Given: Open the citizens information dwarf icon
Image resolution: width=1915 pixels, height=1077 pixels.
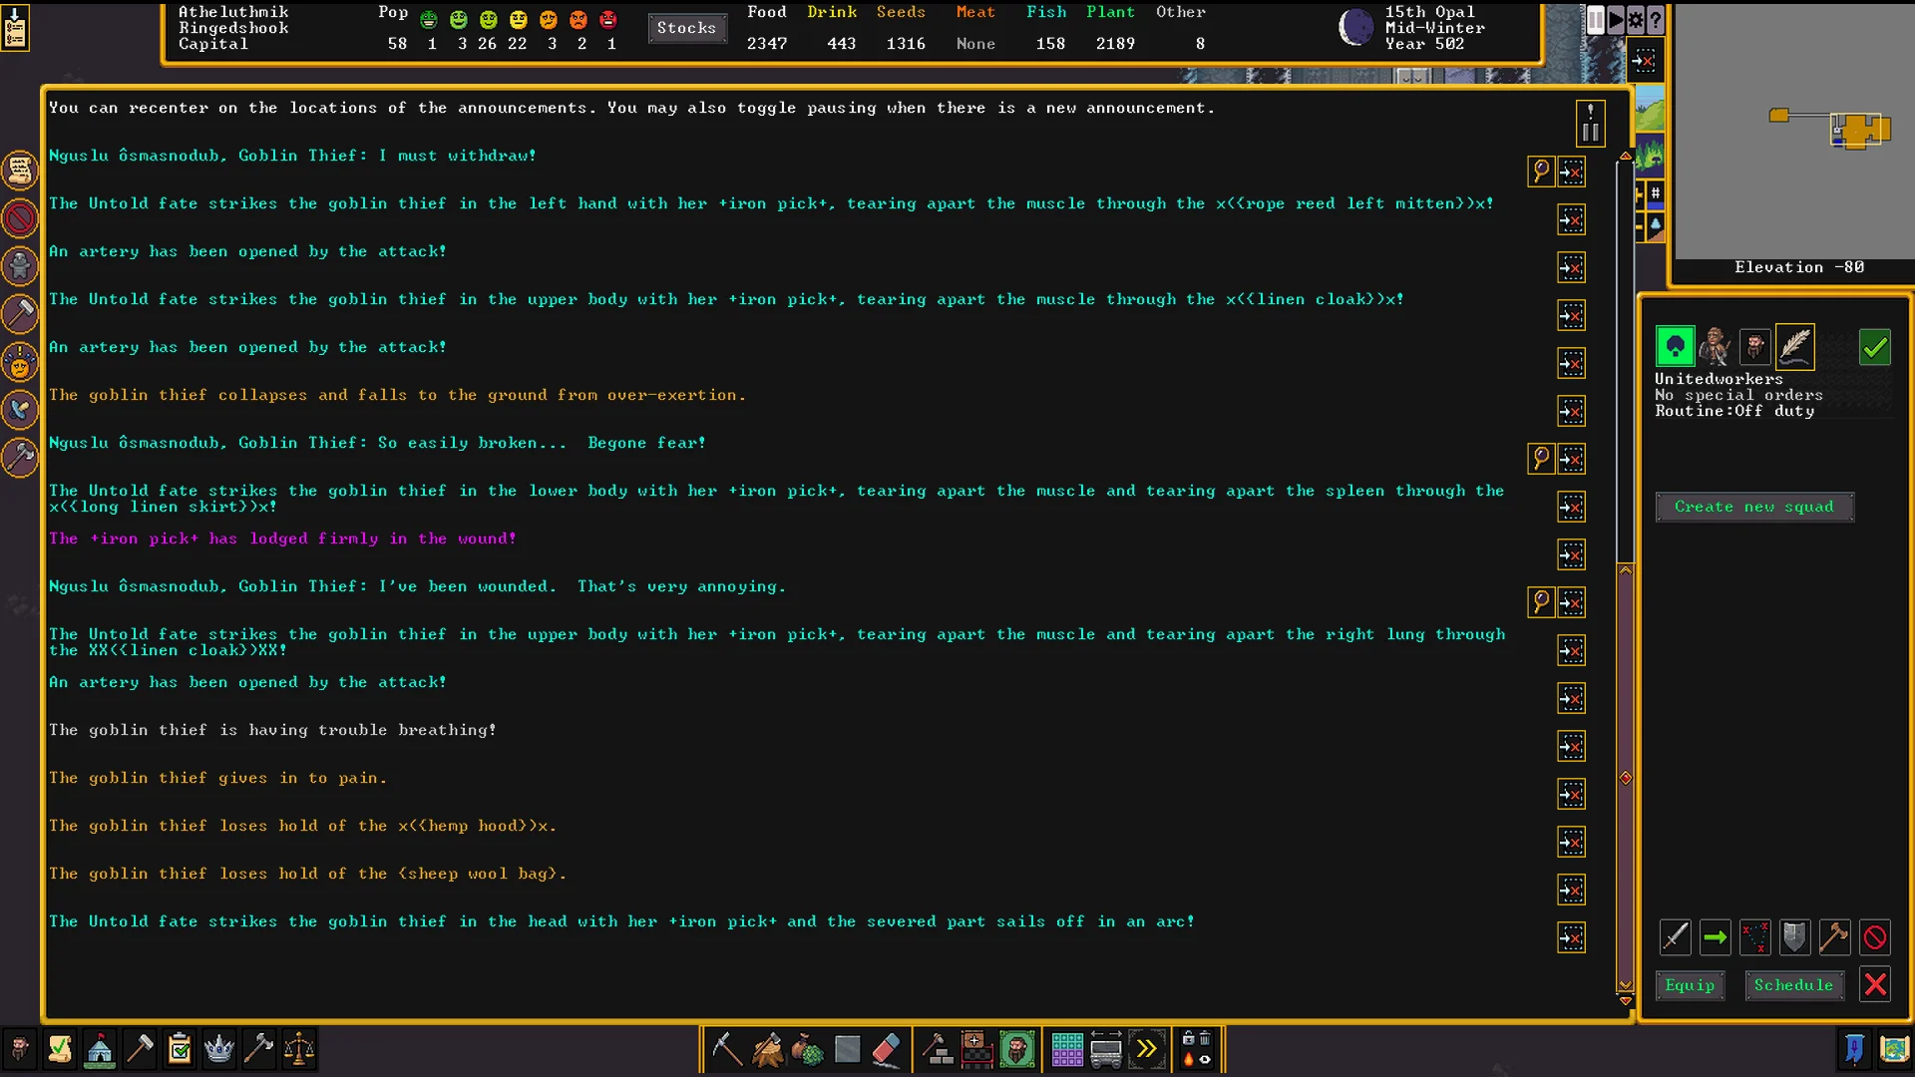Looking at the screenshot, I should [x=19, y=1049].
